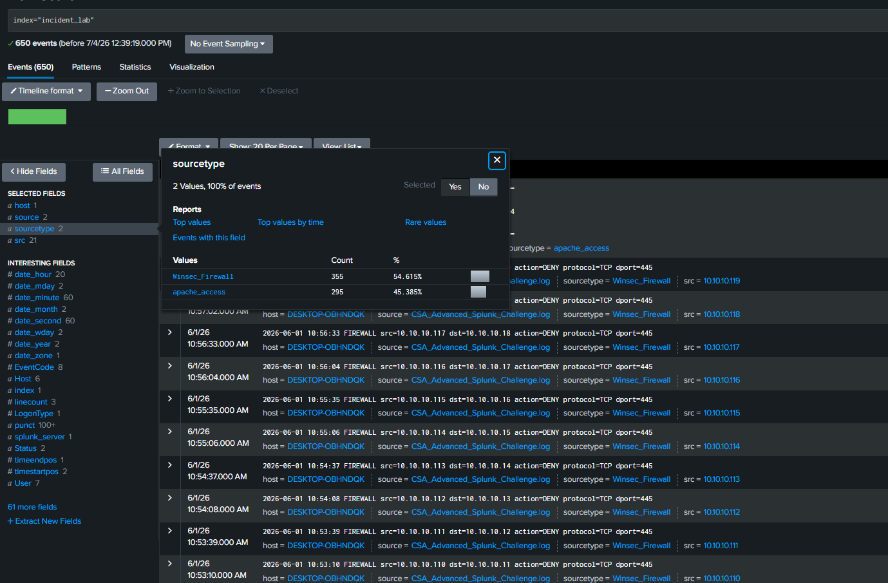Screen dimensions: 888x583
Task: Close the sourcetype field popup
Action: (496, 160)
